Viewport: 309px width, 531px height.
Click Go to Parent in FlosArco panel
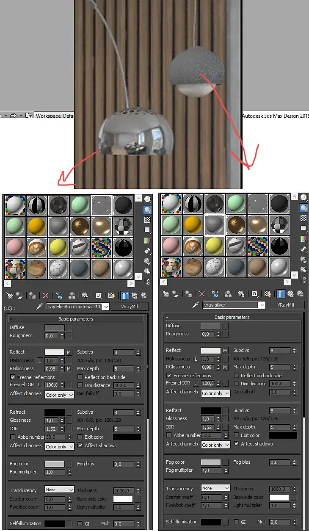(134, 296)
